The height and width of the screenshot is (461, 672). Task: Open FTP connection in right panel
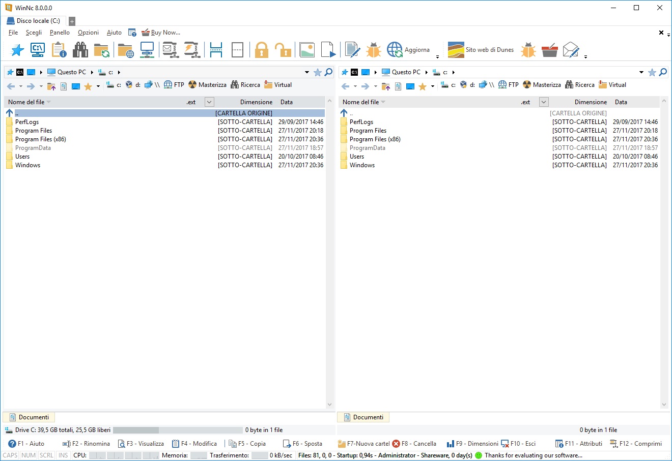click(x=508, y=85)
